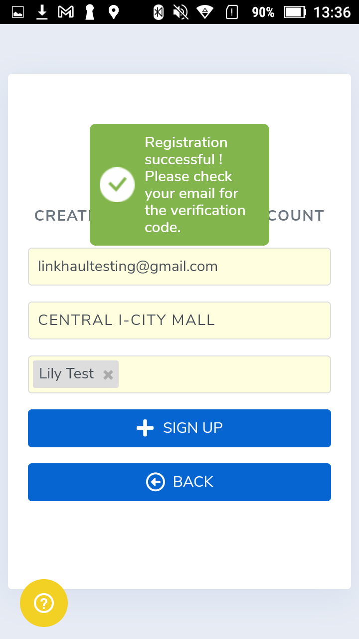
Task: Tap the Gmail notification icon in the status bar
Action: (66, 12)
